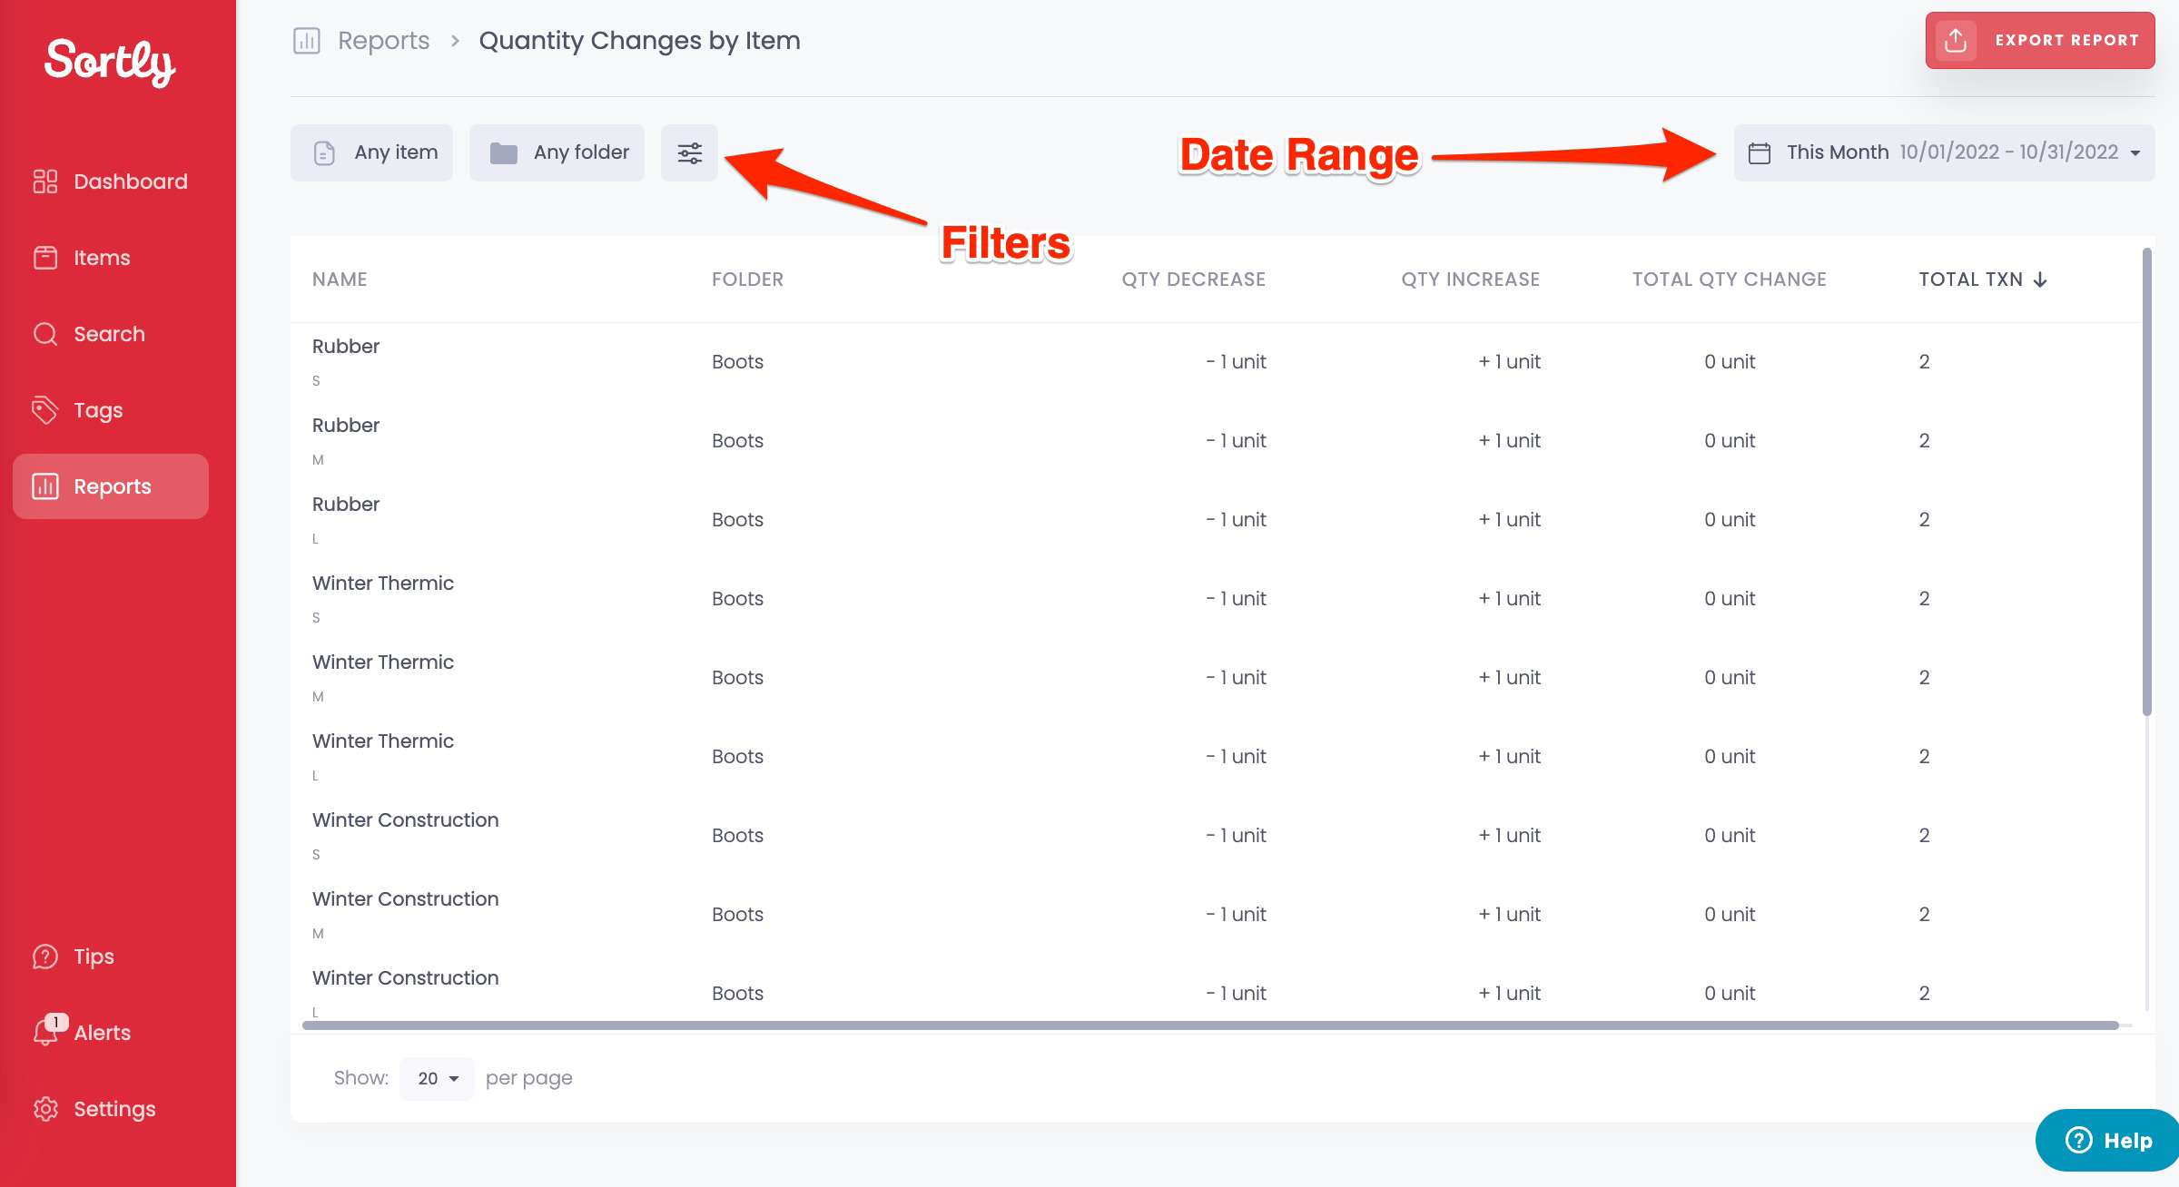Click the folder icon in Any folder
The width and height of the screenshot is (2179, 1187).
[x=504, y=152]
